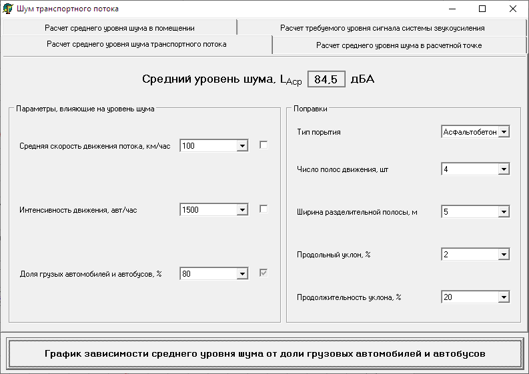Minimize the Шум транспортного потока window
This screenshot has height=374, width=529.
(452, 9)
